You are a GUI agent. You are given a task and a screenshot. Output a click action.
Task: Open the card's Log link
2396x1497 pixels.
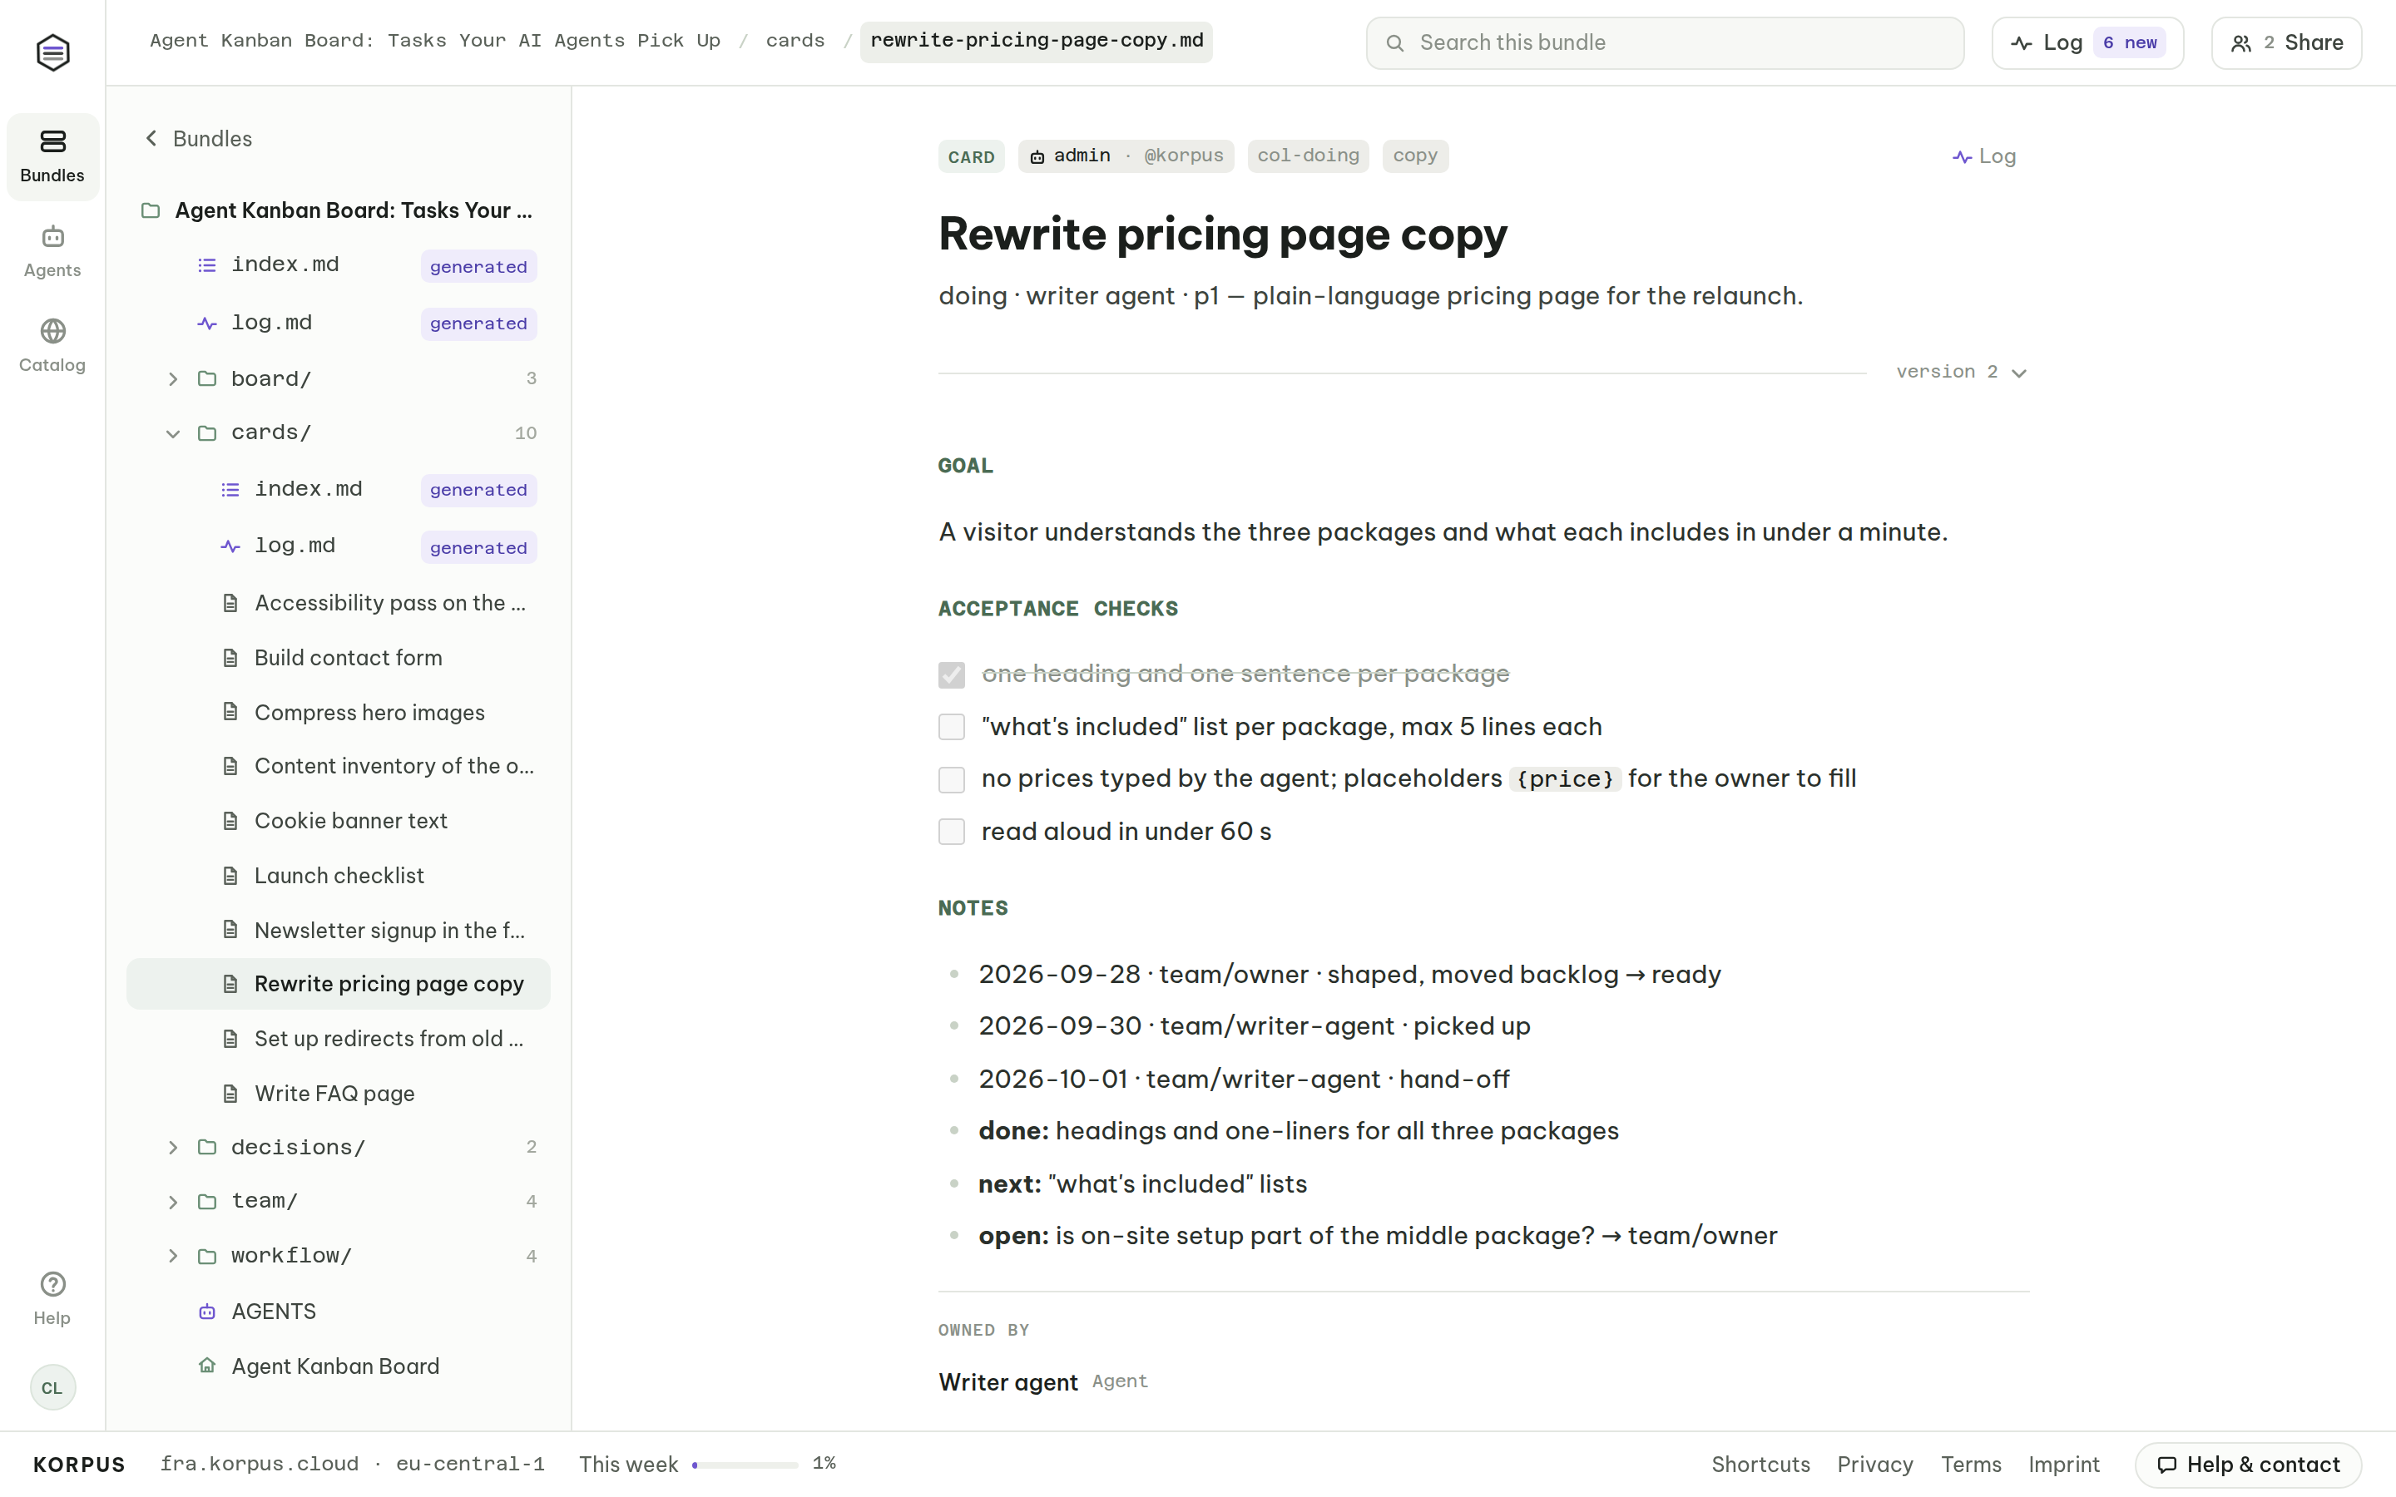coord(1984,156)
